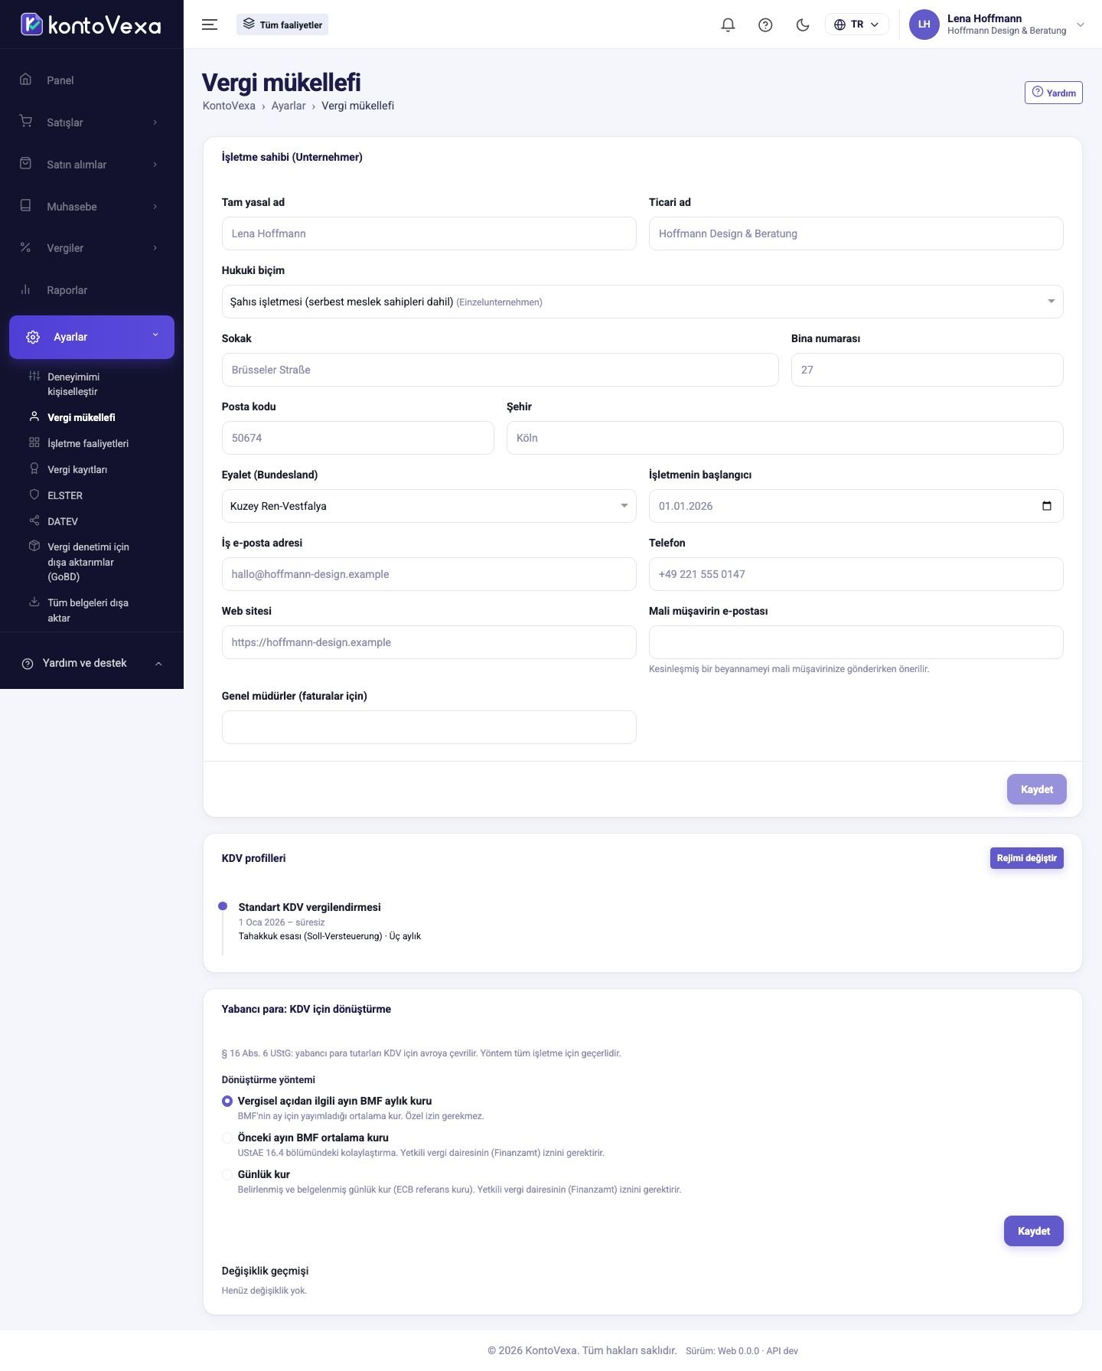Open the Hukuki biçim dropdown
Image resolution: width=1102 pixels, height=1371 pixels.
(x=642, y=302)
